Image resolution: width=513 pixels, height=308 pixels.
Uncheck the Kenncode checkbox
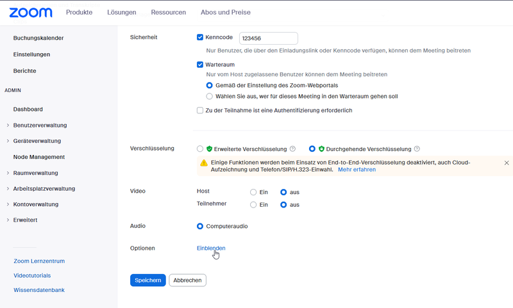[200, 37]
